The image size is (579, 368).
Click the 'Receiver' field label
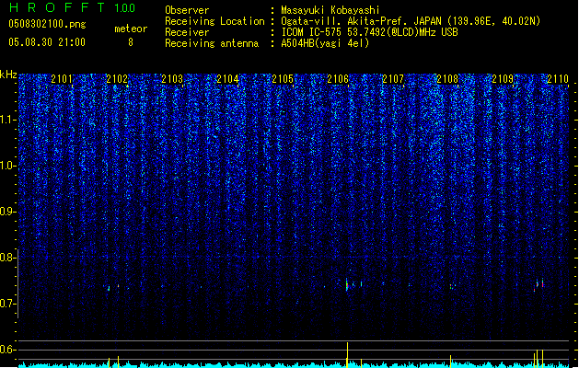coord(187,32)
